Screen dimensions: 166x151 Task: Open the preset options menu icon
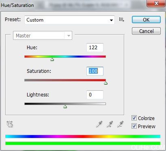point(121,20)
